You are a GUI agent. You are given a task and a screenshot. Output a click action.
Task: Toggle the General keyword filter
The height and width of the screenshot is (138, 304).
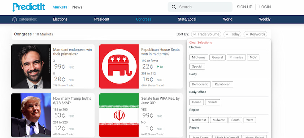point(218,57)
